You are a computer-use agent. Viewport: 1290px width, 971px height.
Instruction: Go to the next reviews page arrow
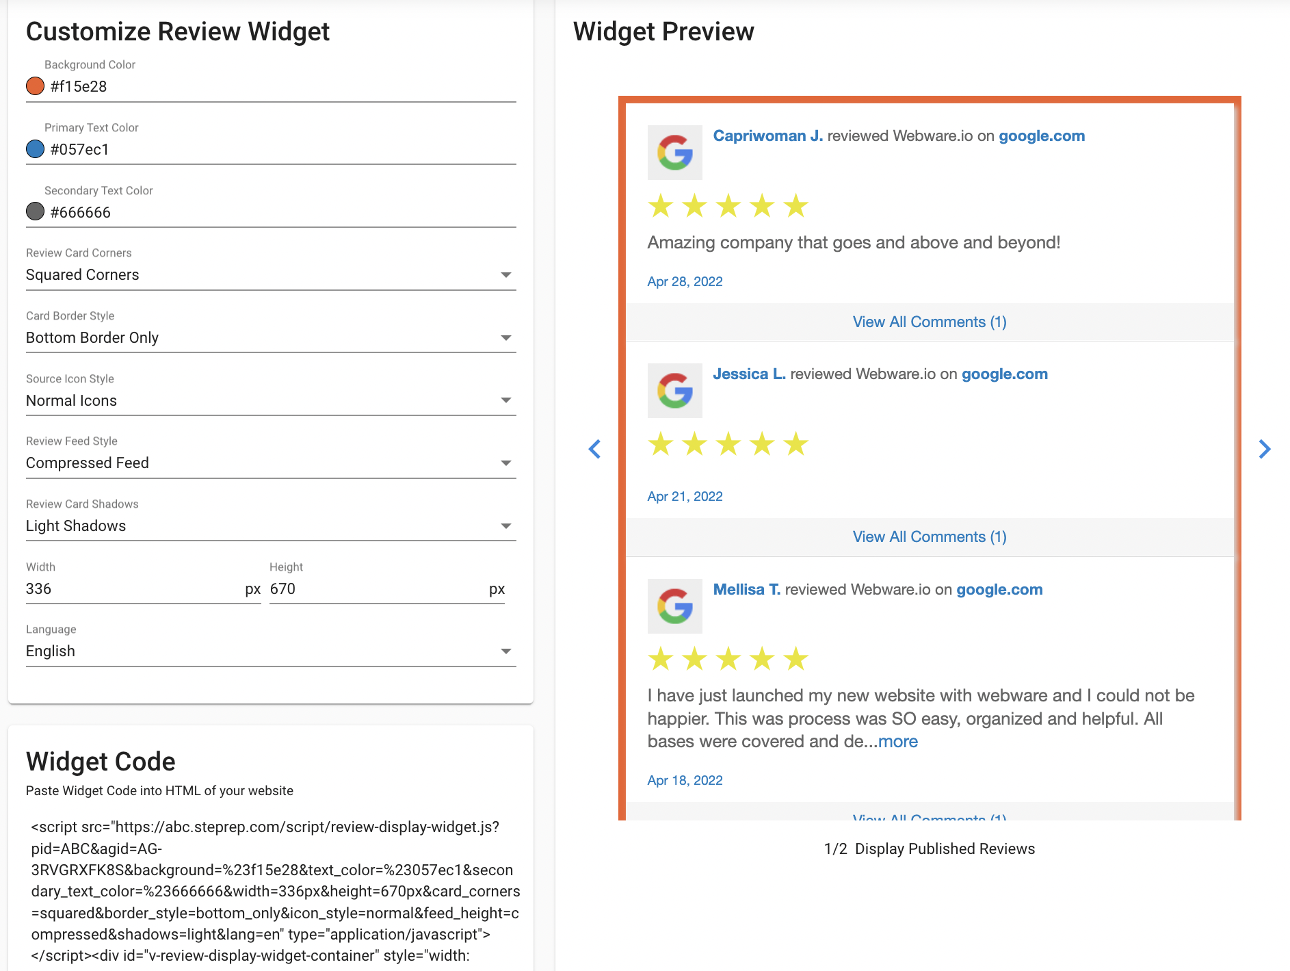tap(1265, 449)
